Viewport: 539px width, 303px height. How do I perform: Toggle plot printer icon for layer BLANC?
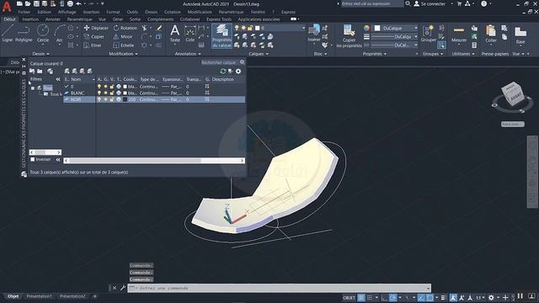119,93
